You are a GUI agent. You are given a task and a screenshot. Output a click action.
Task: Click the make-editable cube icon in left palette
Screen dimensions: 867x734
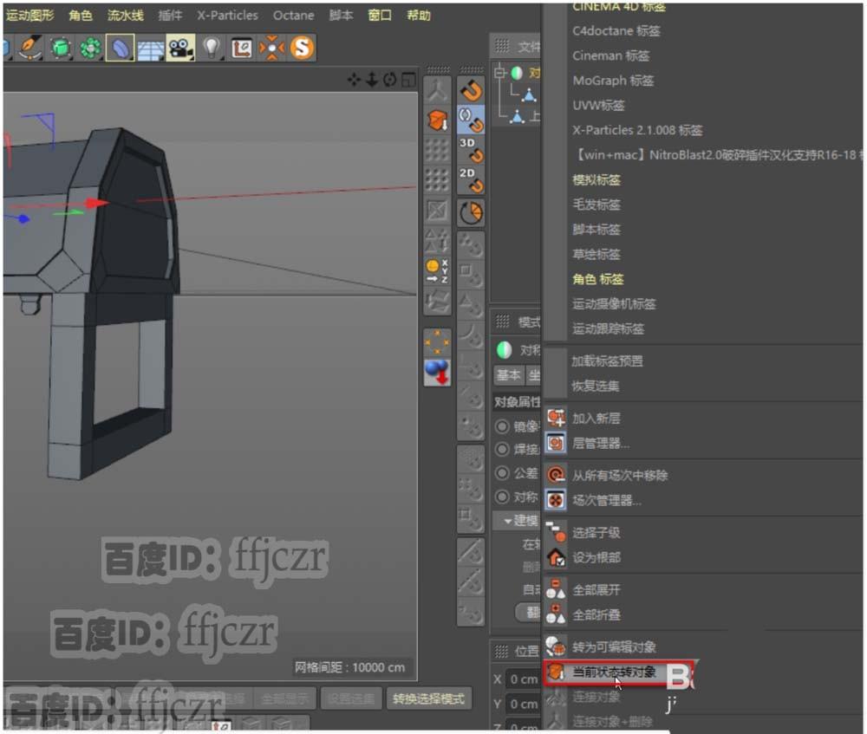pyautogui.click(x=438, y=118)
